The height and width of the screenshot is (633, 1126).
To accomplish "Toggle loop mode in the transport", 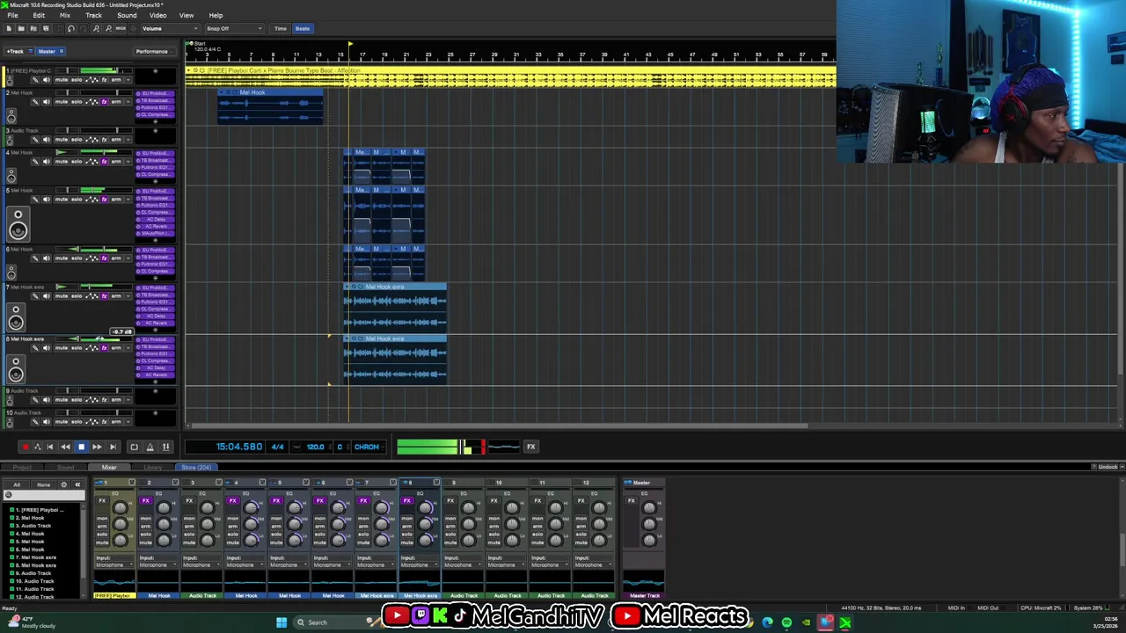I will [134, 447].
